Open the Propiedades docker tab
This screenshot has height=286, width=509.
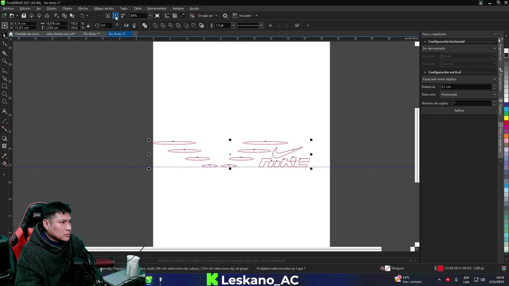501,79
